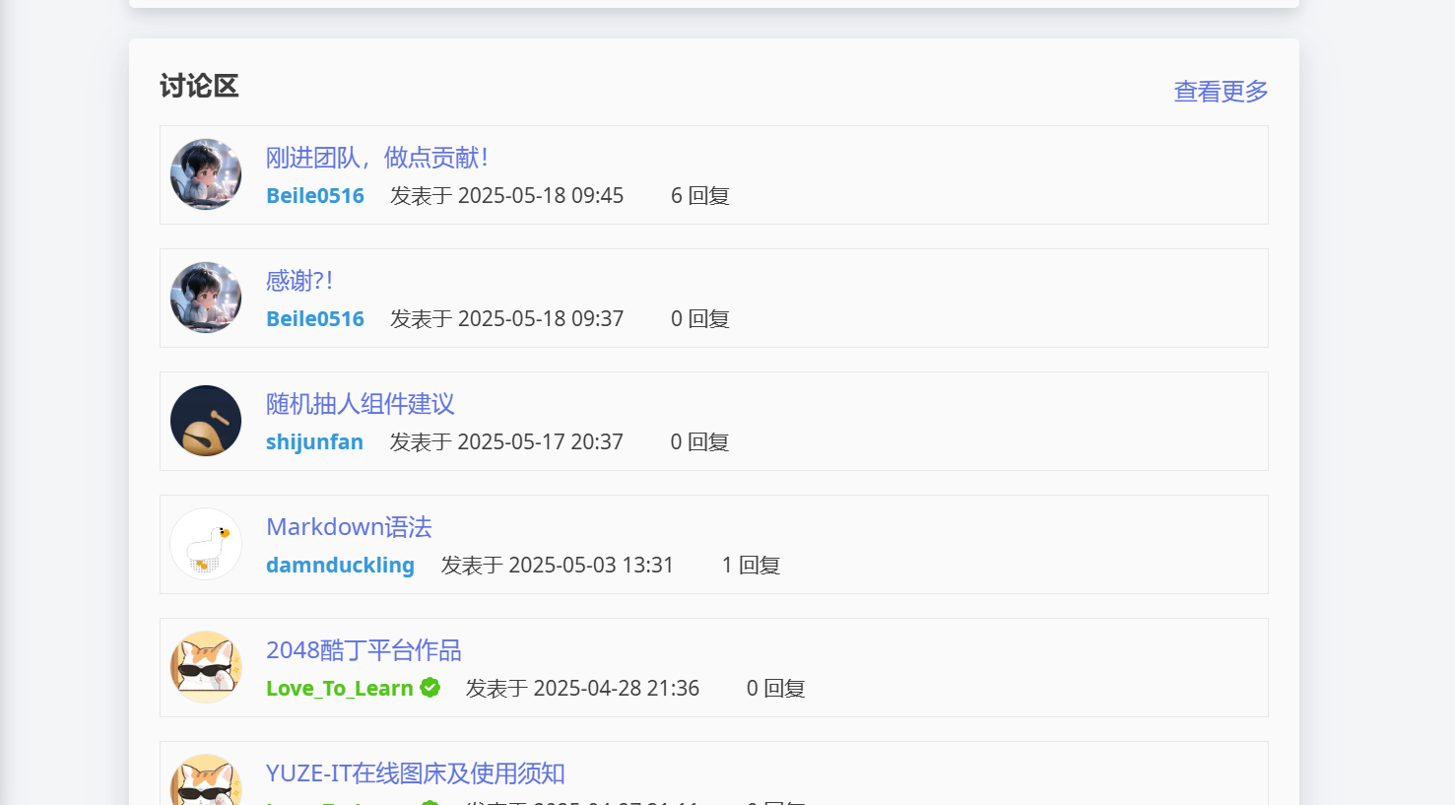Click the green verified badge beside Love_To_Learn
1455x805 pixels.
430,688
